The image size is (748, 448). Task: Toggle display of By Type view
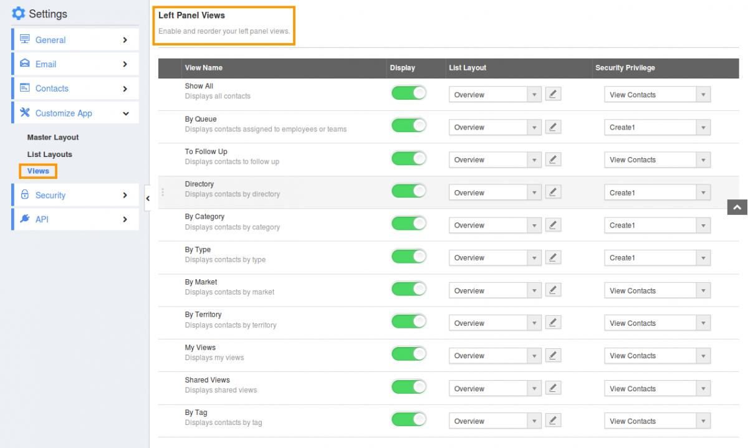pyautogui.click(x=409, y=256)
